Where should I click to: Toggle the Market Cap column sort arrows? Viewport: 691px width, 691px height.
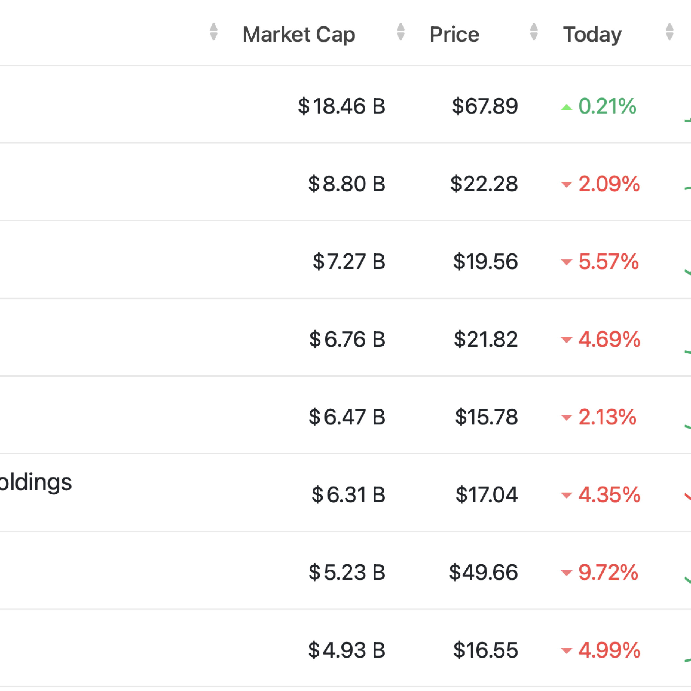(x=401, y=32)
